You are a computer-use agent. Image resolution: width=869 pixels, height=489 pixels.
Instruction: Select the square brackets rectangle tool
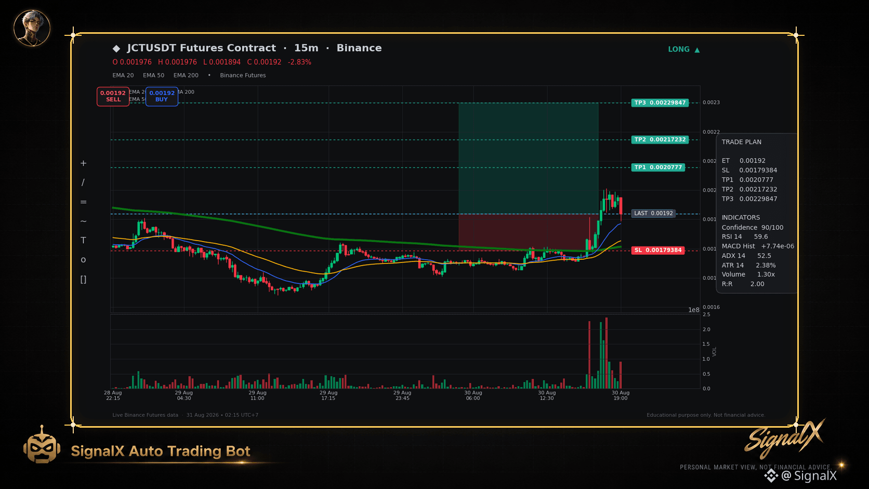coord(83,280)
